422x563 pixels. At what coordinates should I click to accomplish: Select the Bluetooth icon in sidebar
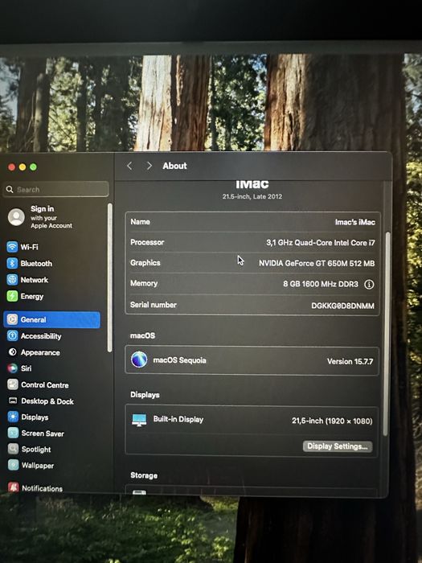pos(12,263)
